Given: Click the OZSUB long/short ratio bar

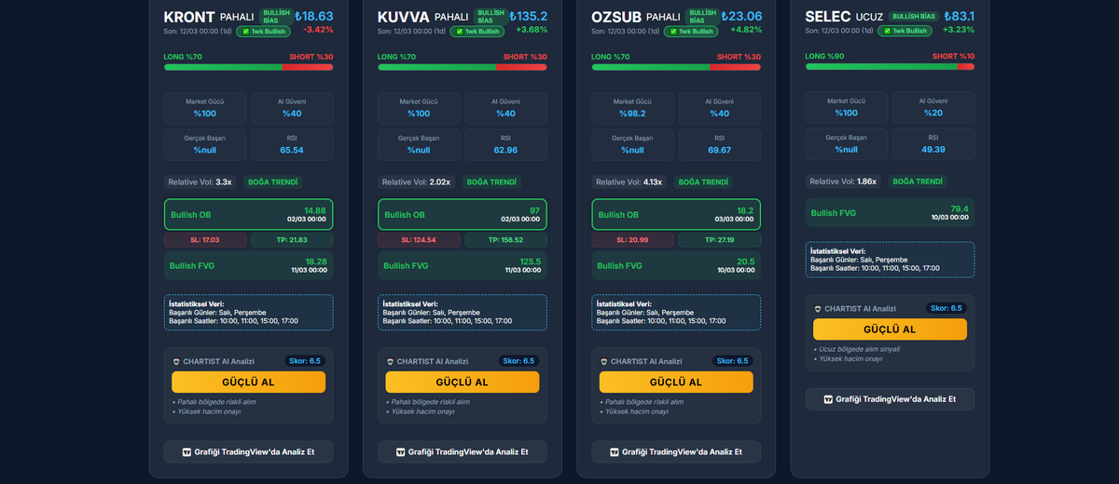Looking at the screenshot, I should coord(676,67).
